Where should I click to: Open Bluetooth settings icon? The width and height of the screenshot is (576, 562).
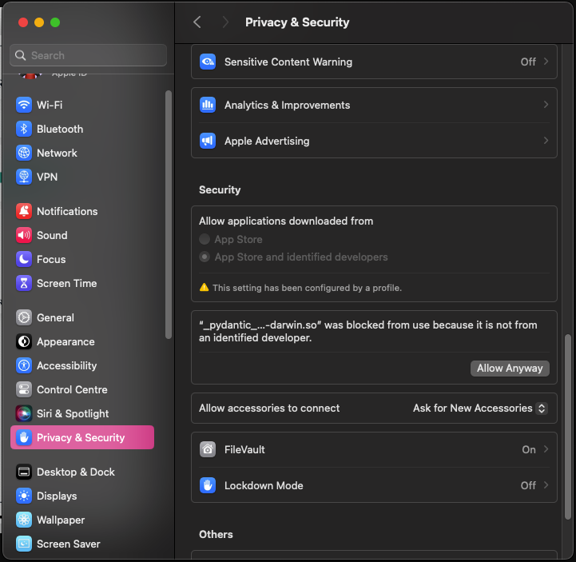24,129
